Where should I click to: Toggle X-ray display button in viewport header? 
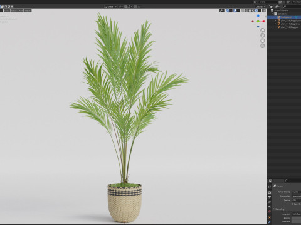(x=243, y=11)
